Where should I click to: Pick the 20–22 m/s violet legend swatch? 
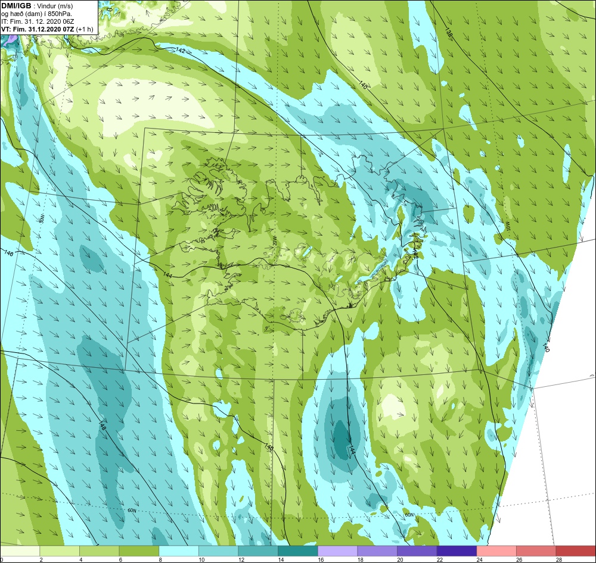(x=417, y=551)
